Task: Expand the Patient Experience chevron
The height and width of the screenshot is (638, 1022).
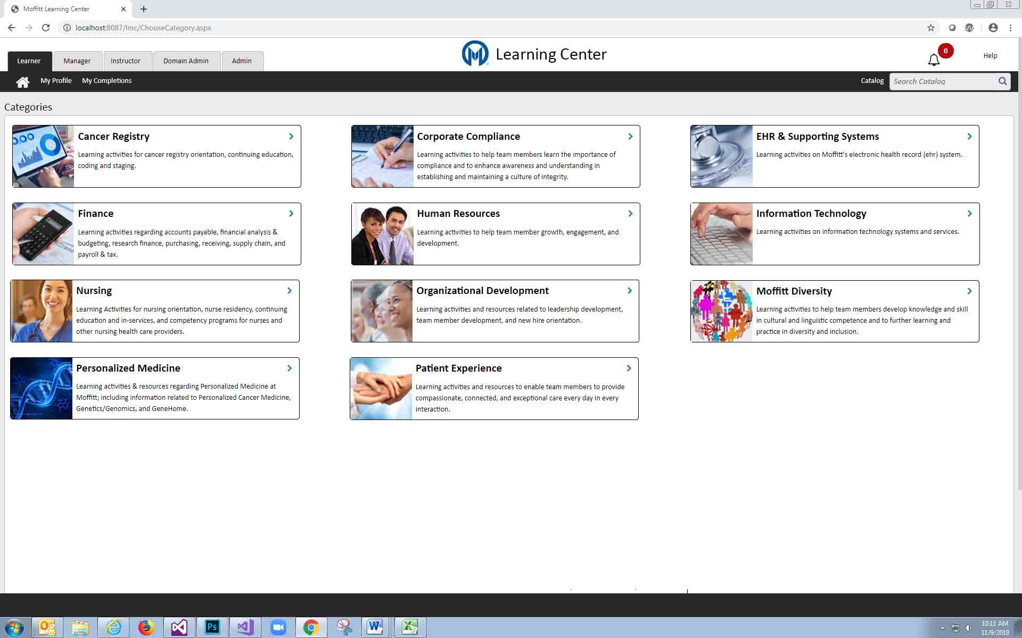Action: click(629, 368)
